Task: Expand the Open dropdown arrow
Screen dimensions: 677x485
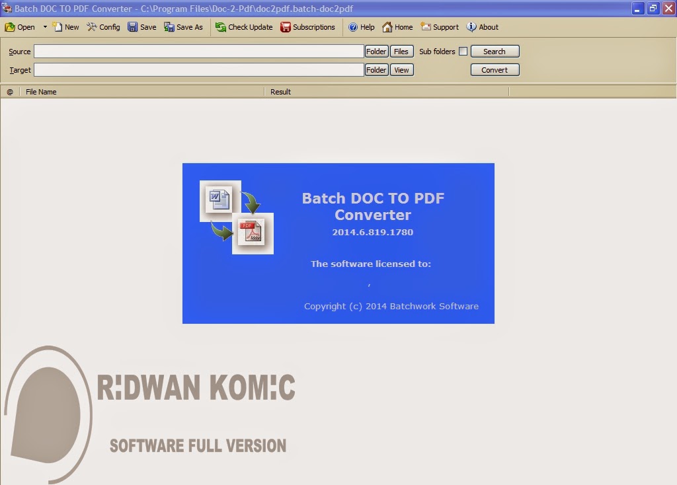Action: (x=45, y=27)
